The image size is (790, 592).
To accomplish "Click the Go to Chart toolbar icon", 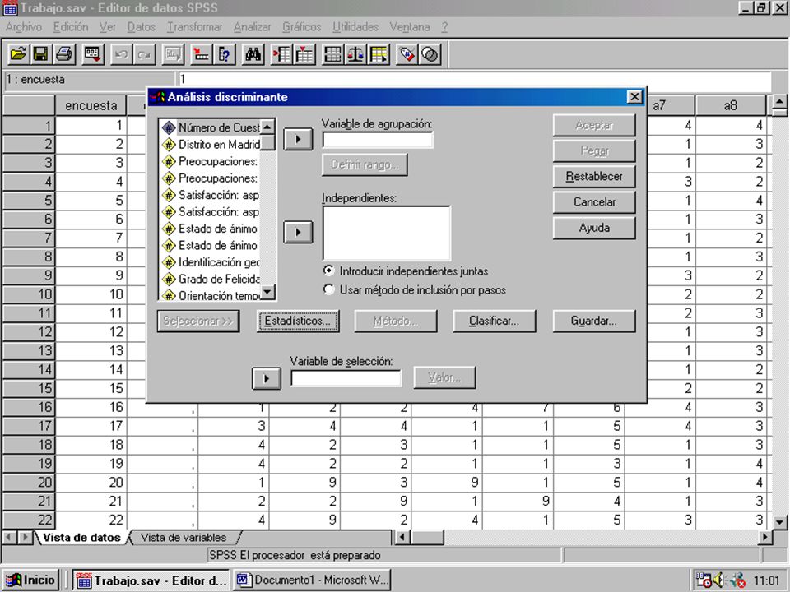I will click(173, 54).
